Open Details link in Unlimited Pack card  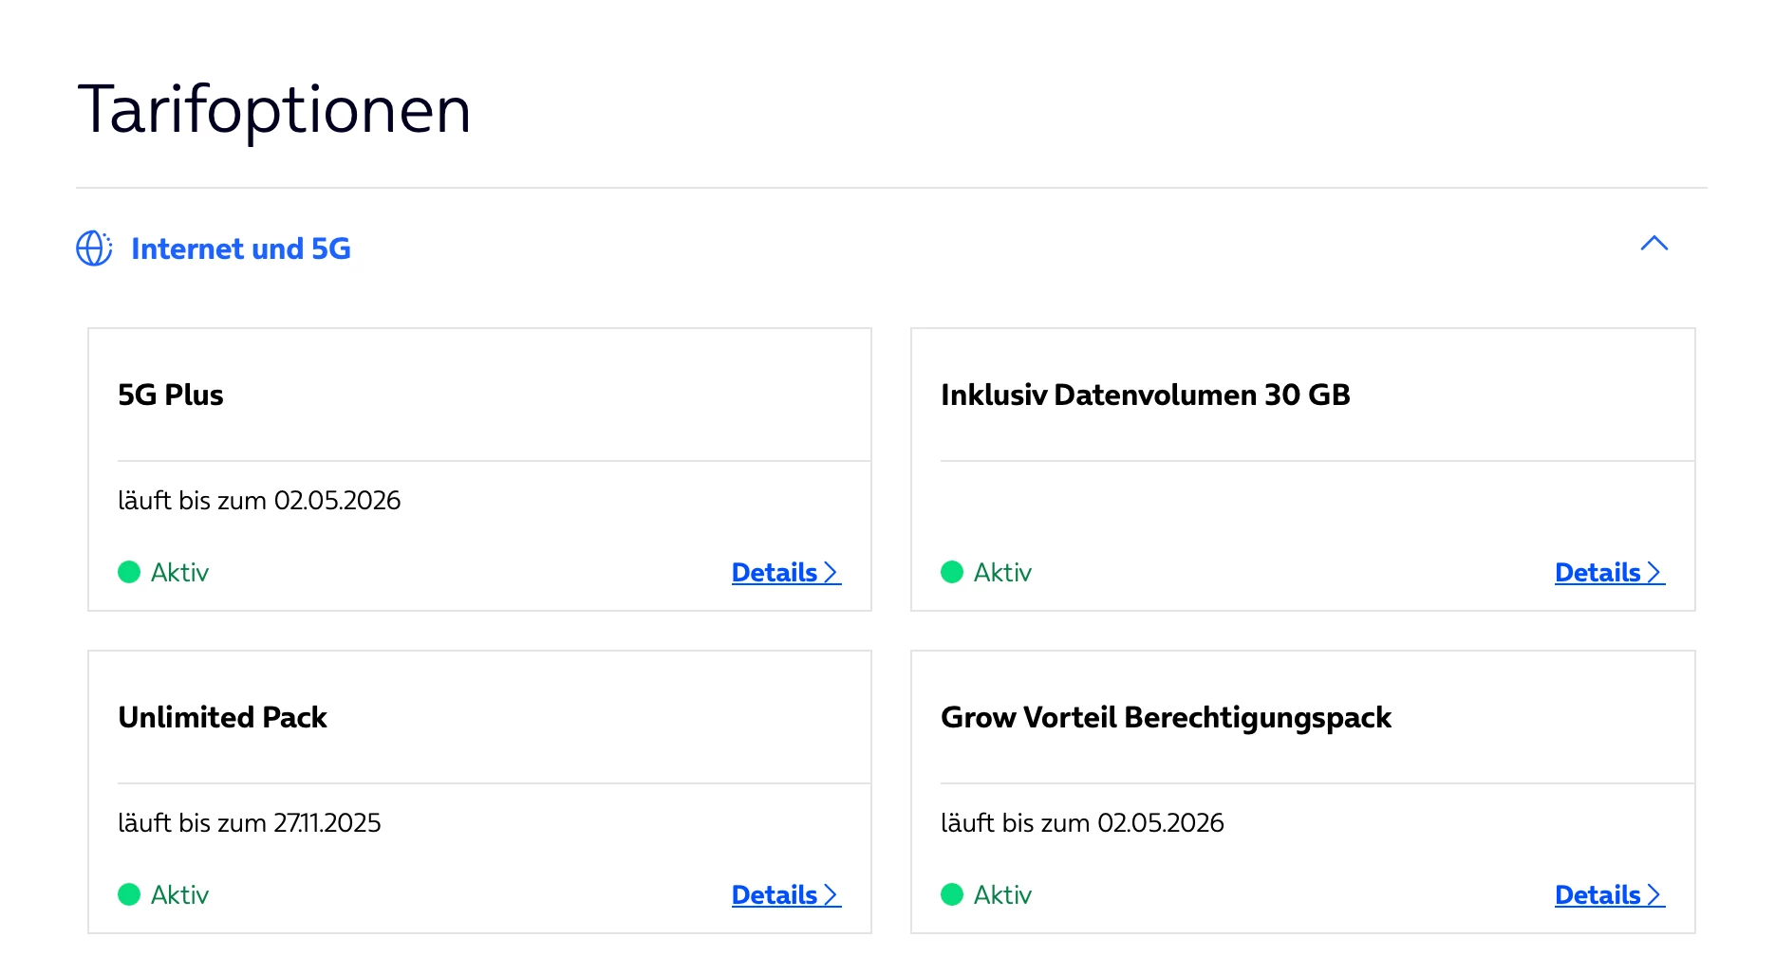click(785, 895)
